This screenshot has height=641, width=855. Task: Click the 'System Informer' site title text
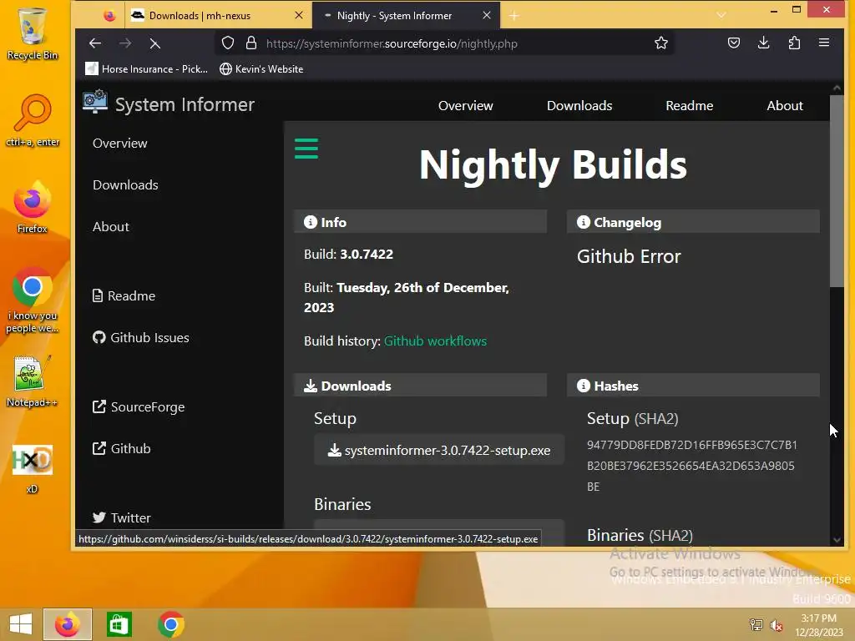click(185, 104)
